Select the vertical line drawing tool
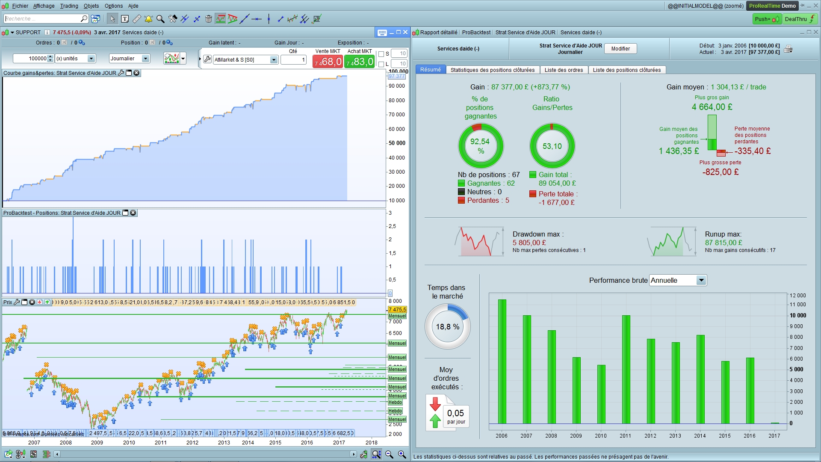The image size is (821, 462). 269,19
